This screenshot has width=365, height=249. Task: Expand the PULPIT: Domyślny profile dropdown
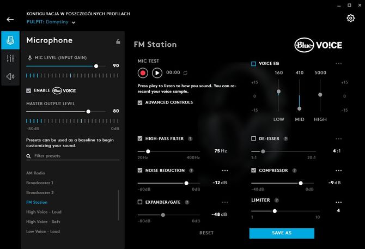click(74, 22)
